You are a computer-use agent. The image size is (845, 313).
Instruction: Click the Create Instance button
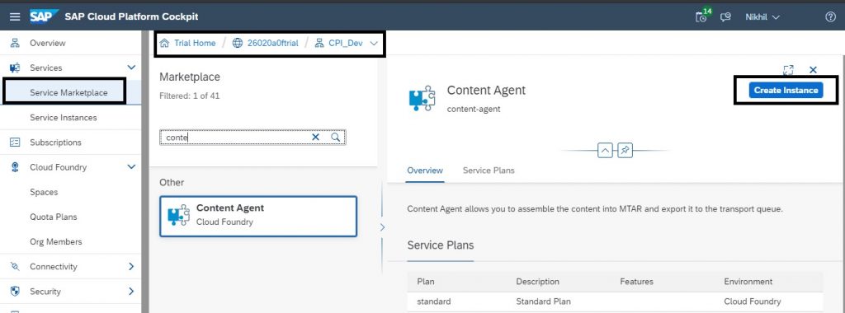[x=786, y=91]
